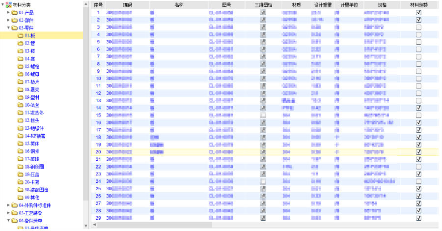Uncheck 材料定额 checkbox in row 1
This screenshot has height=231, width=442.
pos(418,12)
